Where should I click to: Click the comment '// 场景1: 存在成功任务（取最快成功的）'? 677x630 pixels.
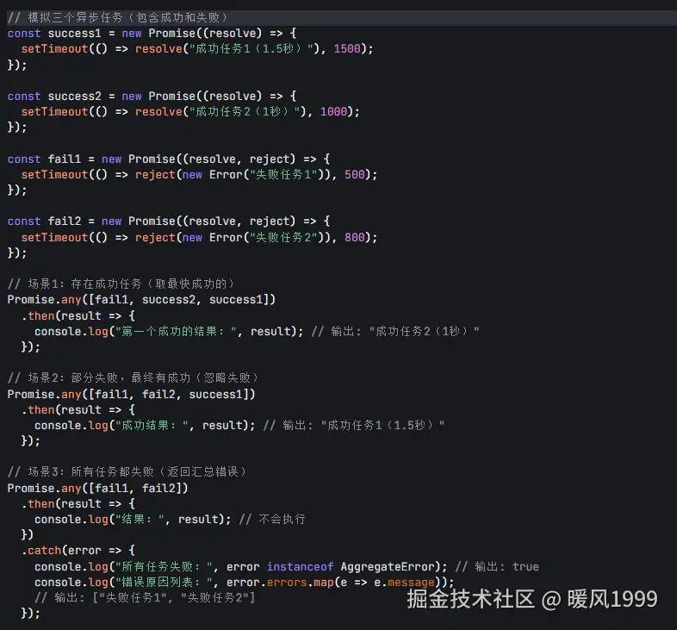(x=121, y=284)
